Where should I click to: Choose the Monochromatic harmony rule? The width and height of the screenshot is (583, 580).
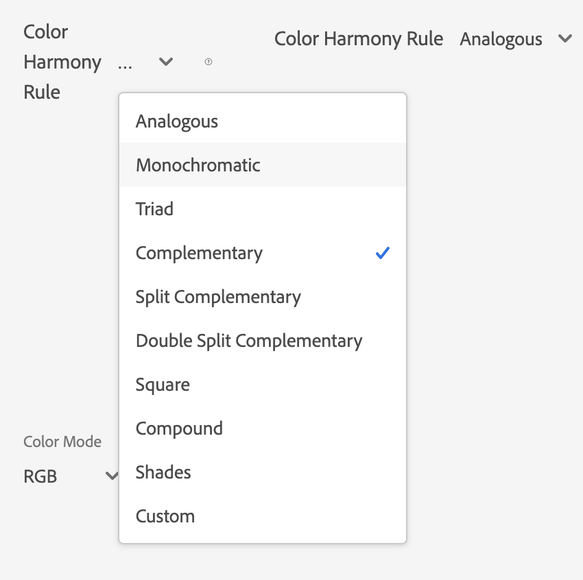[198, 165]
